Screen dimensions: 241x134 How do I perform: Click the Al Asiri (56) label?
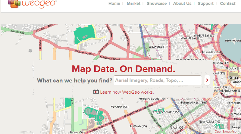[x=177, y=127]
